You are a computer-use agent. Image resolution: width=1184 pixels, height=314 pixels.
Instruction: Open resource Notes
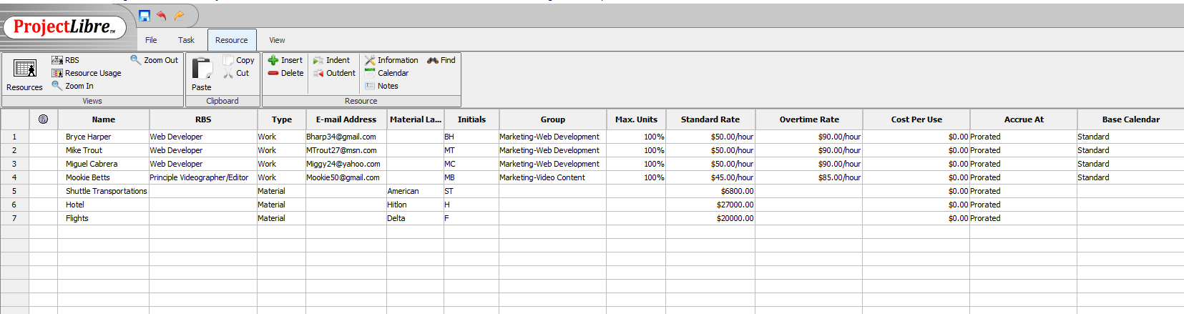click(x=381, y=86)
